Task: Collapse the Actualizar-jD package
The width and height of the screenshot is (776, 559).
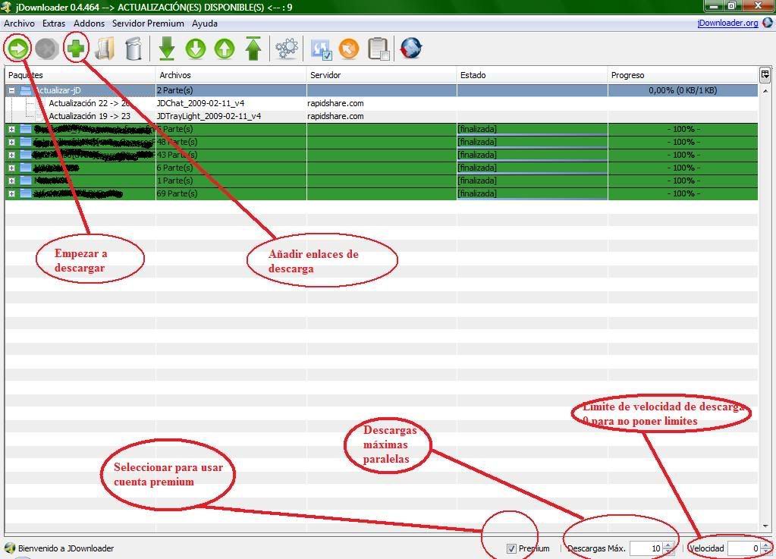Action: pos(11,90)
